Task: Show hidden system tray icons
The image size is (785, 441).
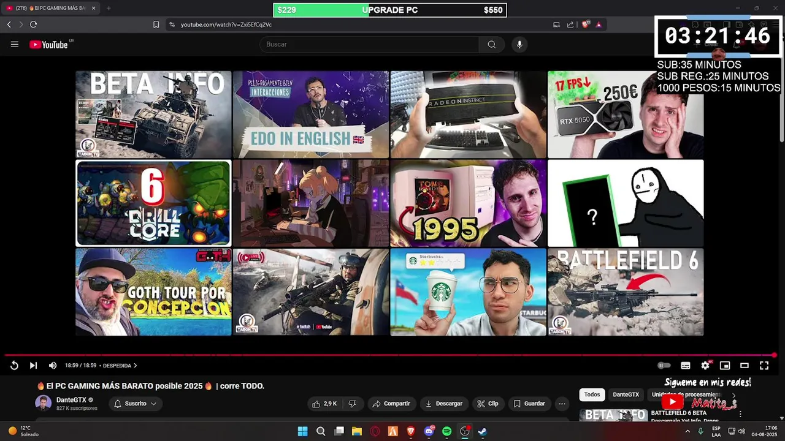Action: click(687, 431)
